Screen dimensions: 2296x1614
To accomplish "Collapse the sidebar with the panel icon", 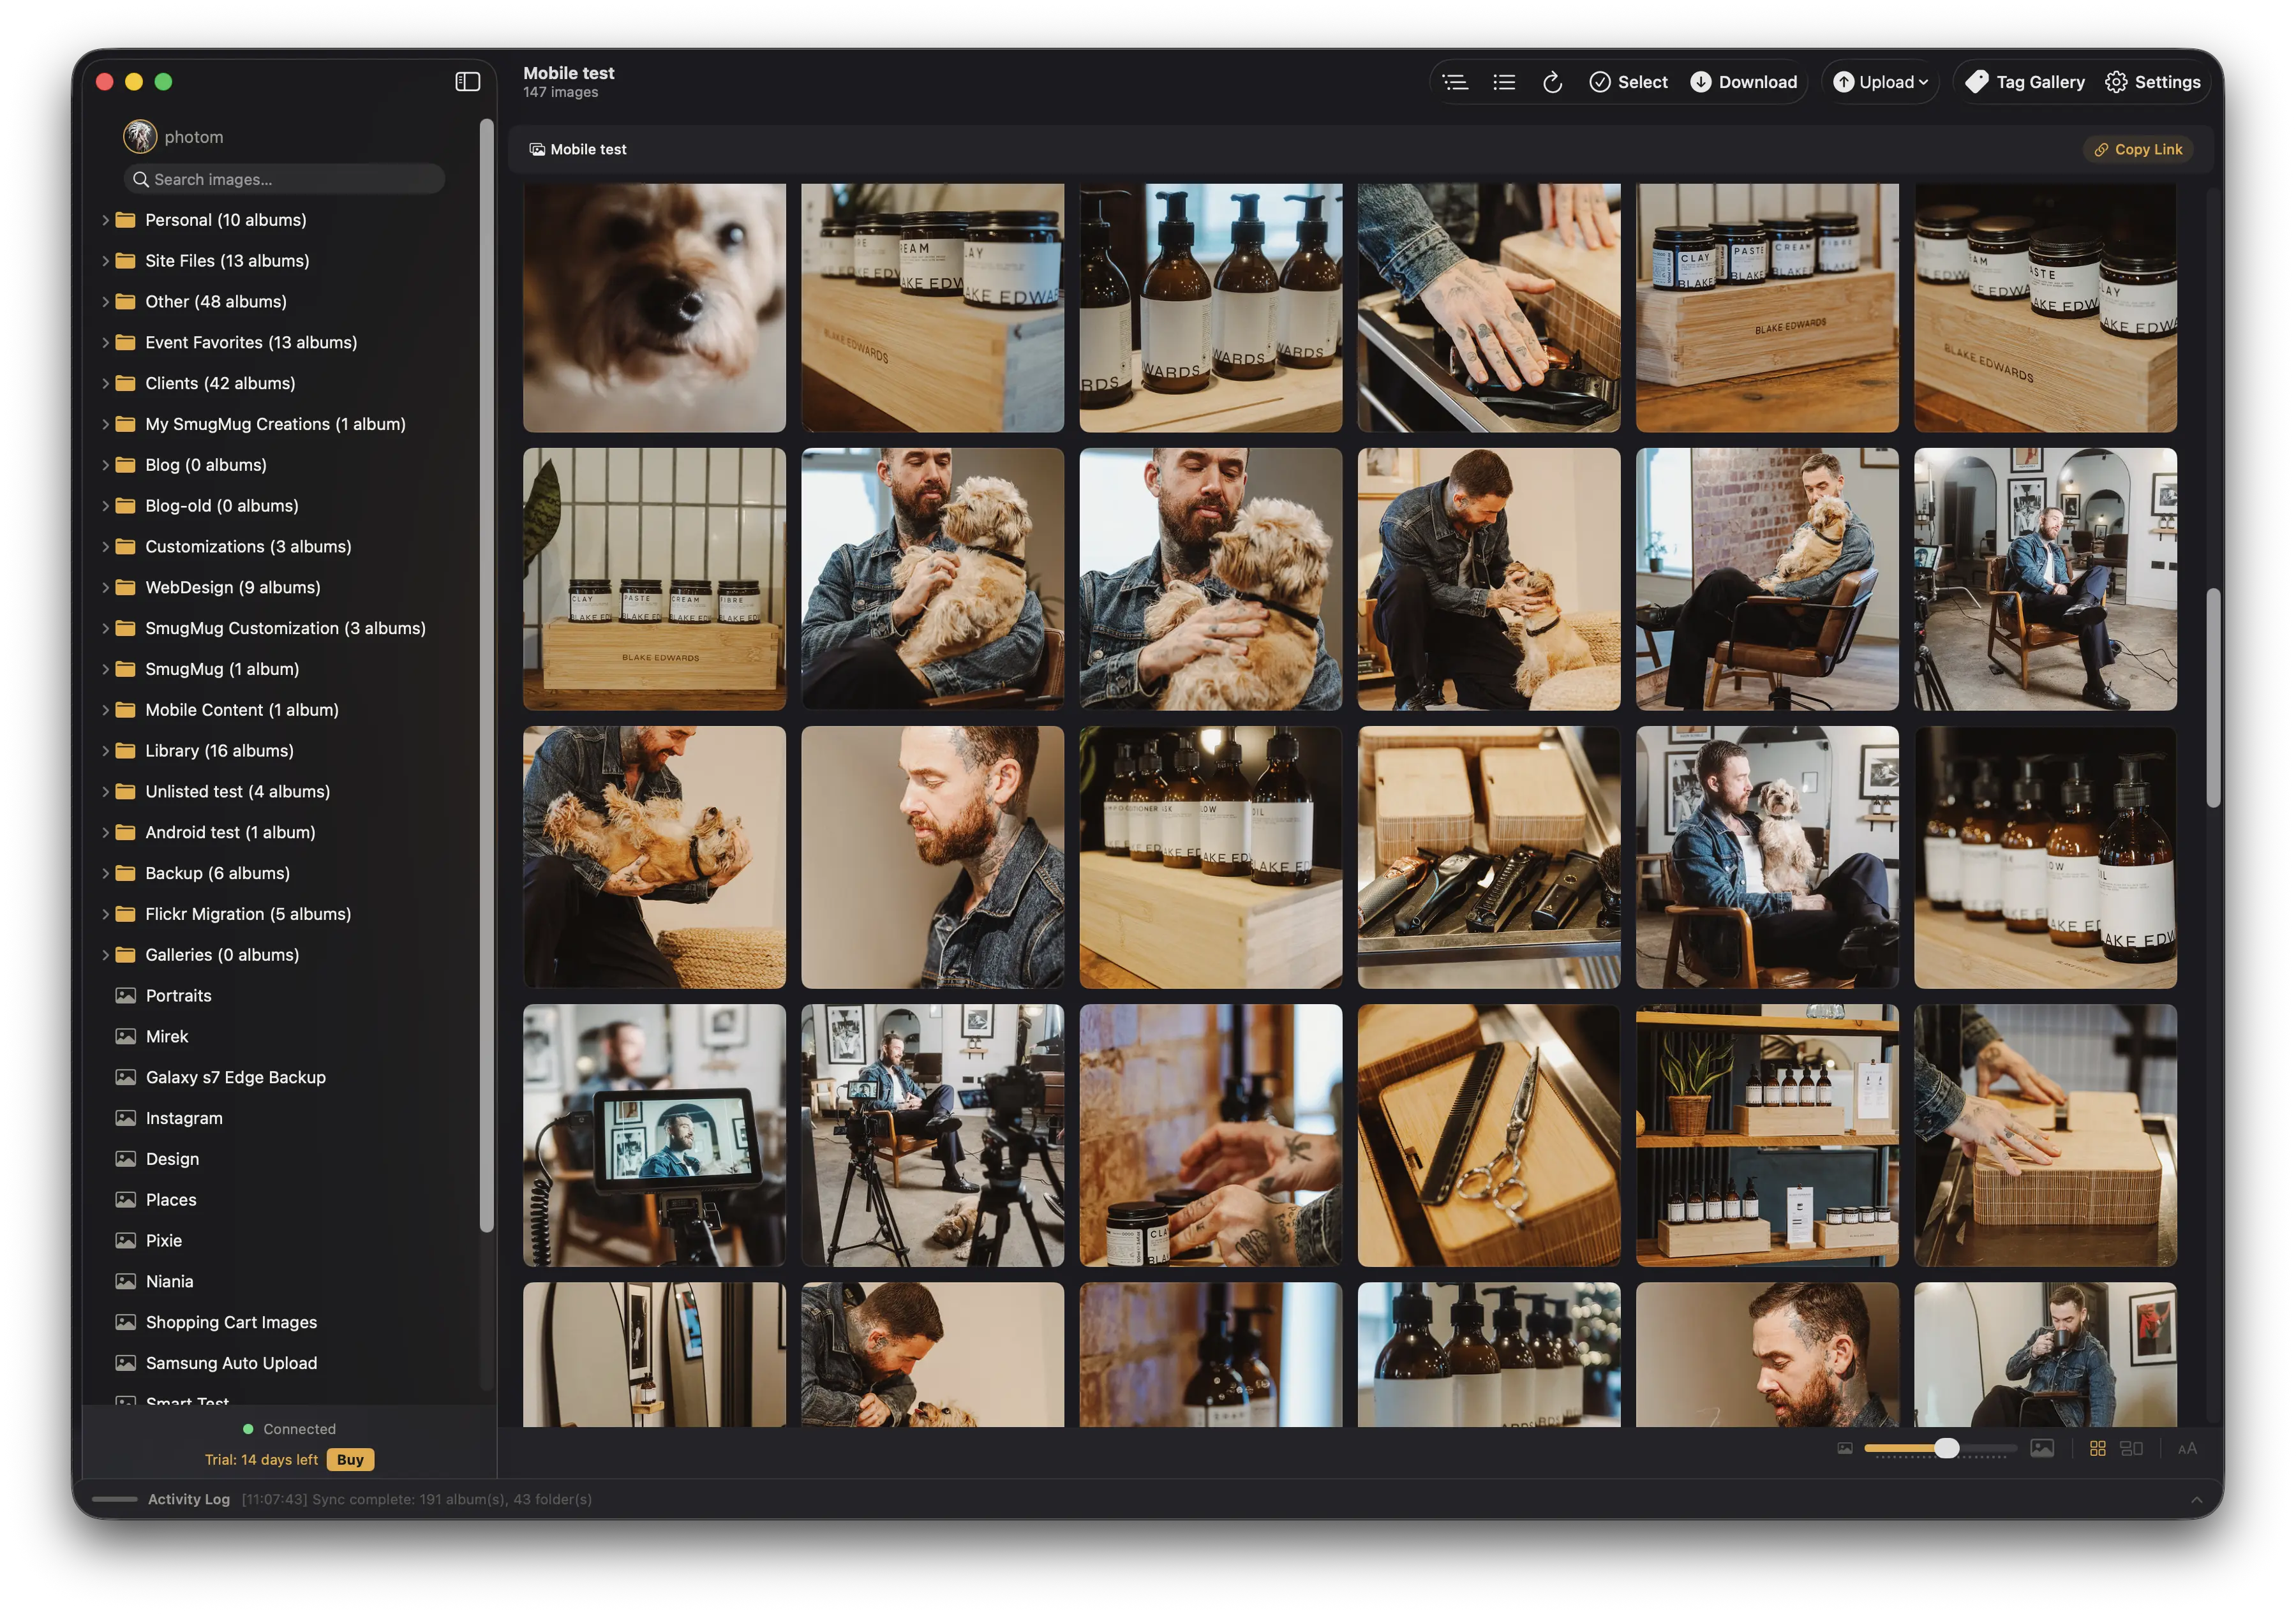I will (x=468, y=81).
